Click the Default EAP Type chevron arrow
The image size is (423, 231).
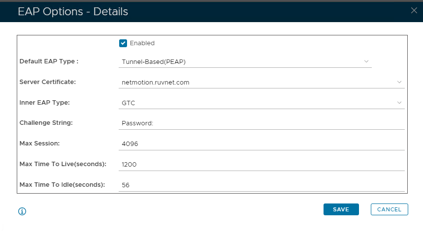tap(366, 61)
